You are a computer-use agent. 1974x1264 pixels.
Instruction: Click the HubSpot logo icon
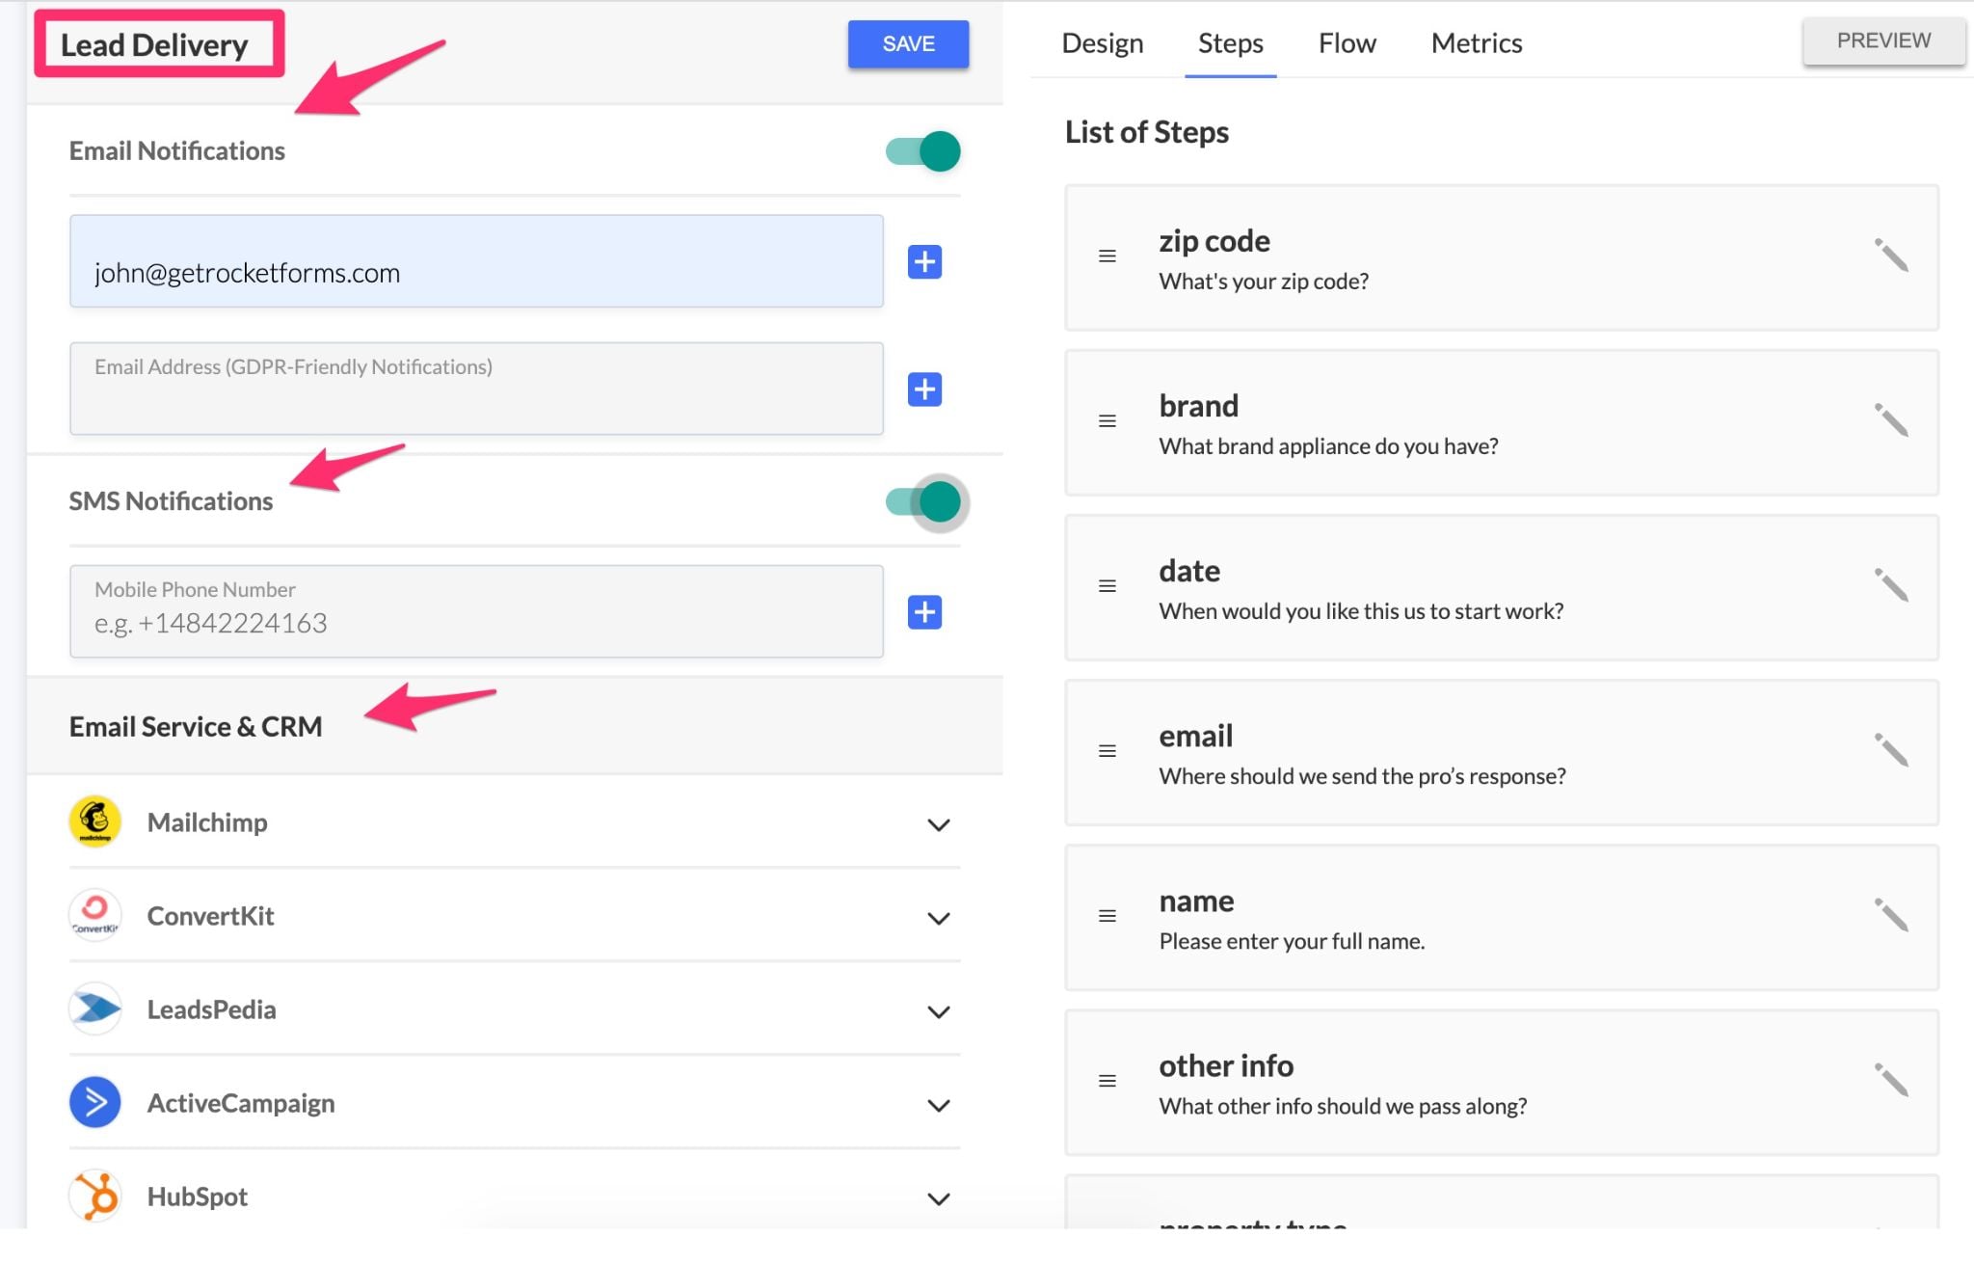tap(95, 1196)
